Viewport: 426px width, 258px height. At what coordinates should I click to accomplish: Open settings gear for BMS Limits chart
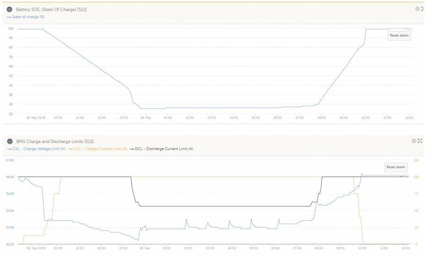click(x=414, y=141)
